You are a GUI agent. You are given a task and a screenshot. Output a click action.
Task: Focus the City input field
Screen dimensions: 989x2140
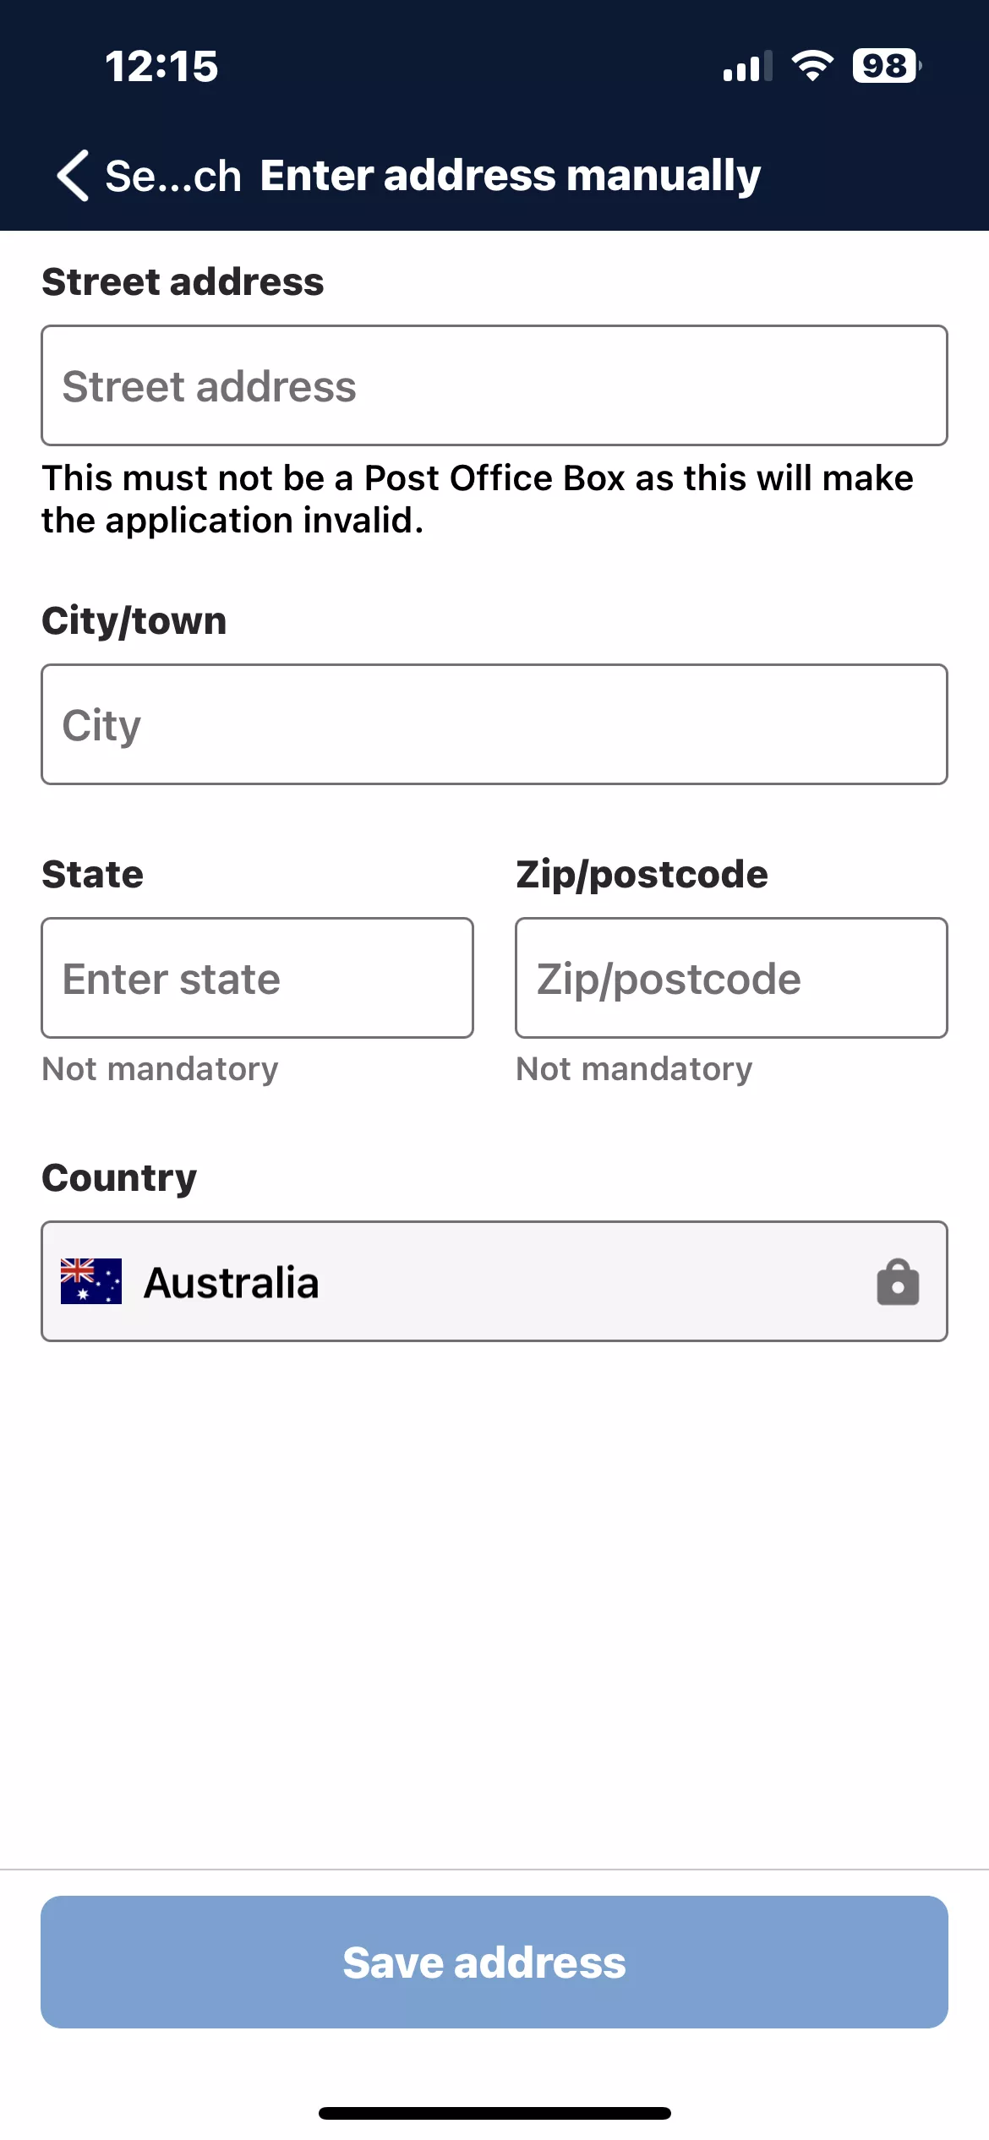(x=494, y=724)
